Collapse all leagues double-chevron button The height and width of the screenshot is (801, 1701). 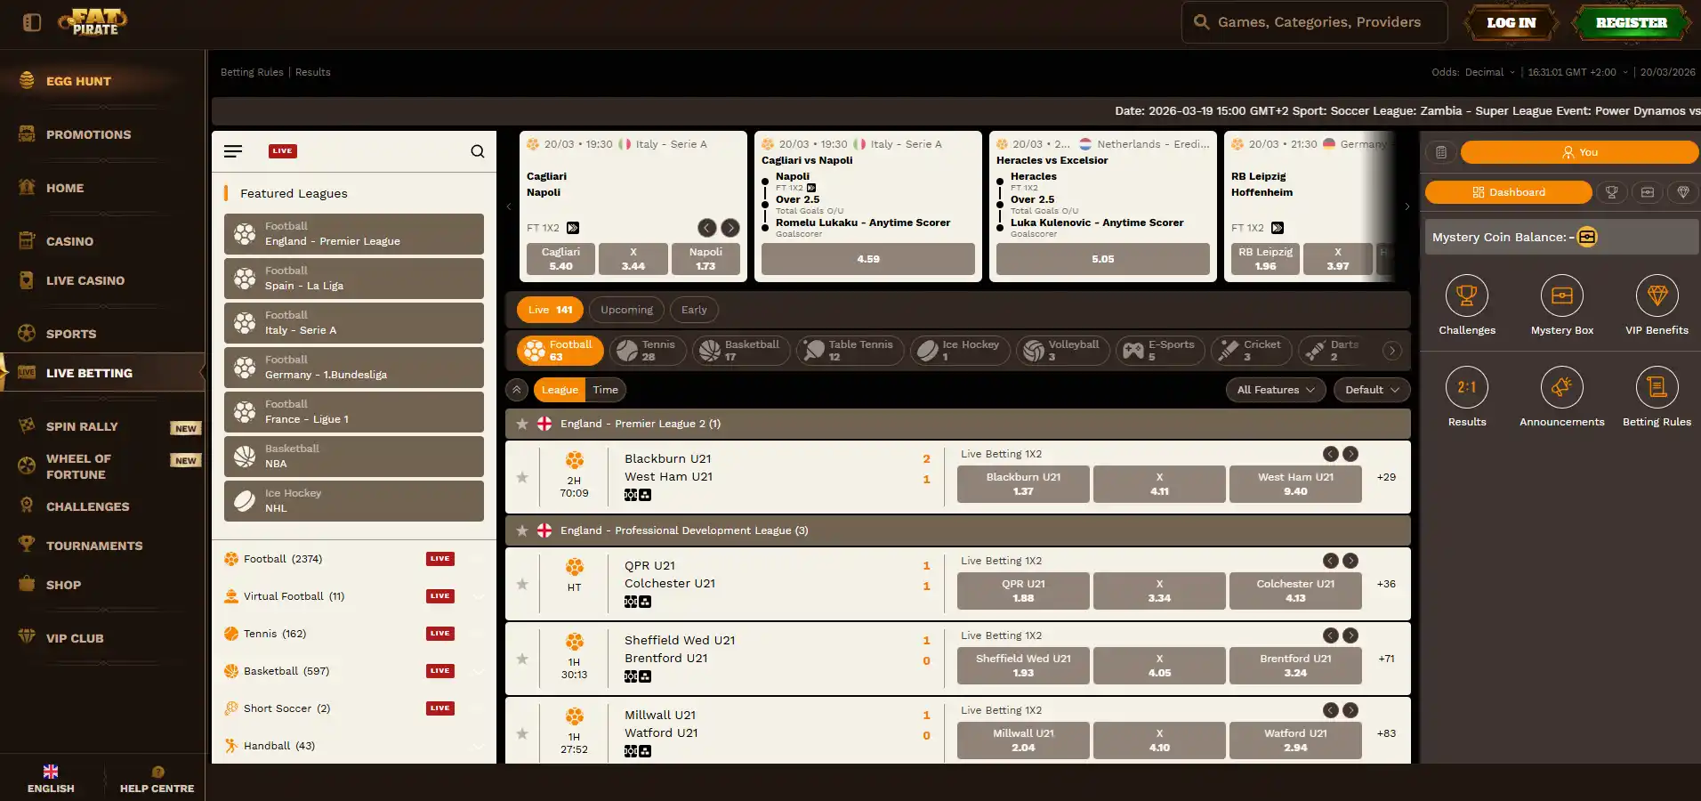point(517,390)
